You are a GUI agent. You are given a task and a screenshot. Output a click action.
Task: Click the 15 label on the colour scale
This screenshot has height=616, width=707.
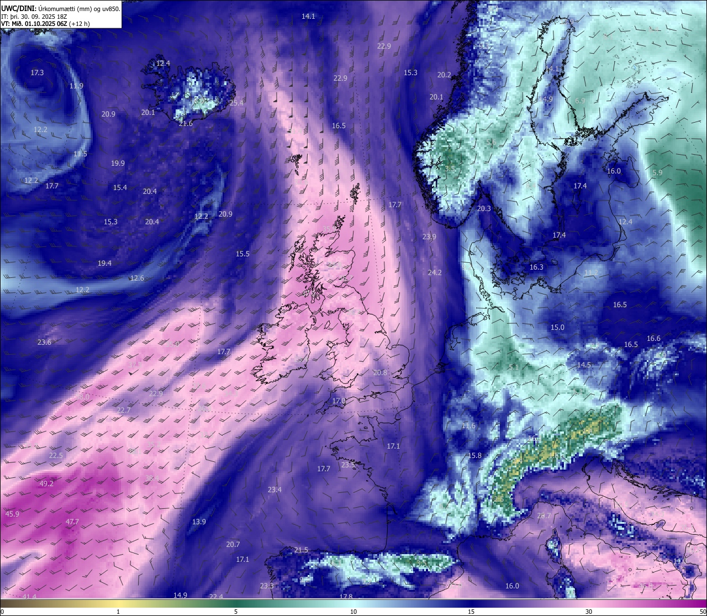coord(471,612)
